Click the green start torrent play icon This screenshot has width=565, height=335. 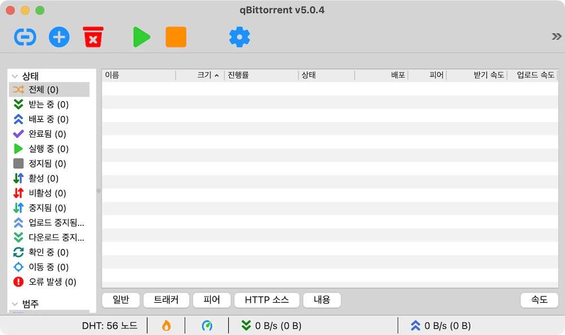(x=141, y=37)
